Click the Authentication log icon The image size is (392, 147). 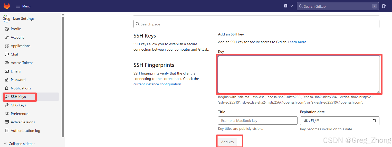coord(7,131)
